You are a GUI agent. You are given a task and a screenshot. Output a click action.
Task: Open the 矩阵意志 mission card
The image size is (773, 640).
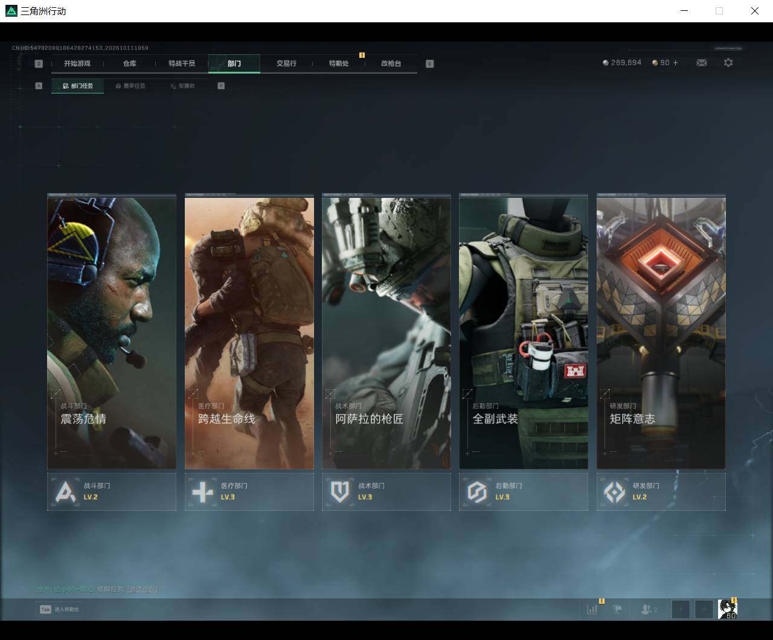pyautogui.click(x=661, y=331)
